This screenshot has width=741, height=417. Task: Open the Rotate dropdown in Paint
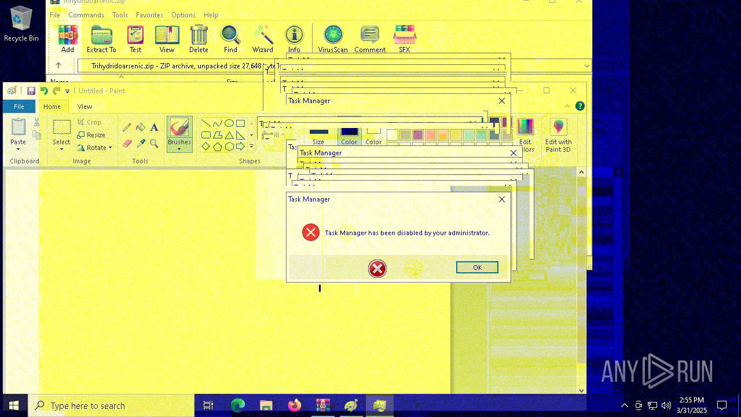(x=94, y=148)
